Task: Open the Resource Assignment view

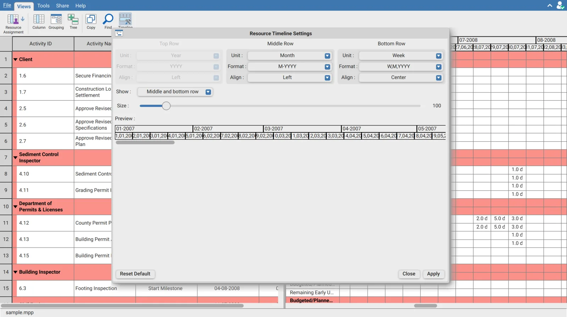Action: coord(13,23)
